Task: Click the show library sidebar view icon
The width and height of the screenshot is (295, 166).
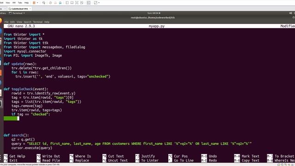Action: [x=67, y=3]
